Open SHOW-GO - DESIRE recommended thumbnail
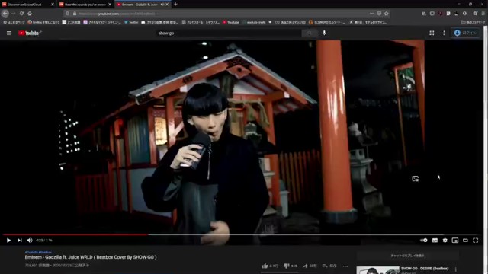This screenshot has height=274, width=488. (x=377, y=270)
